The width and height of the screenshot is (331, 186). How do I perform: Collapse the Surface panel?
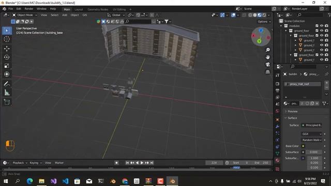(292, 118)
